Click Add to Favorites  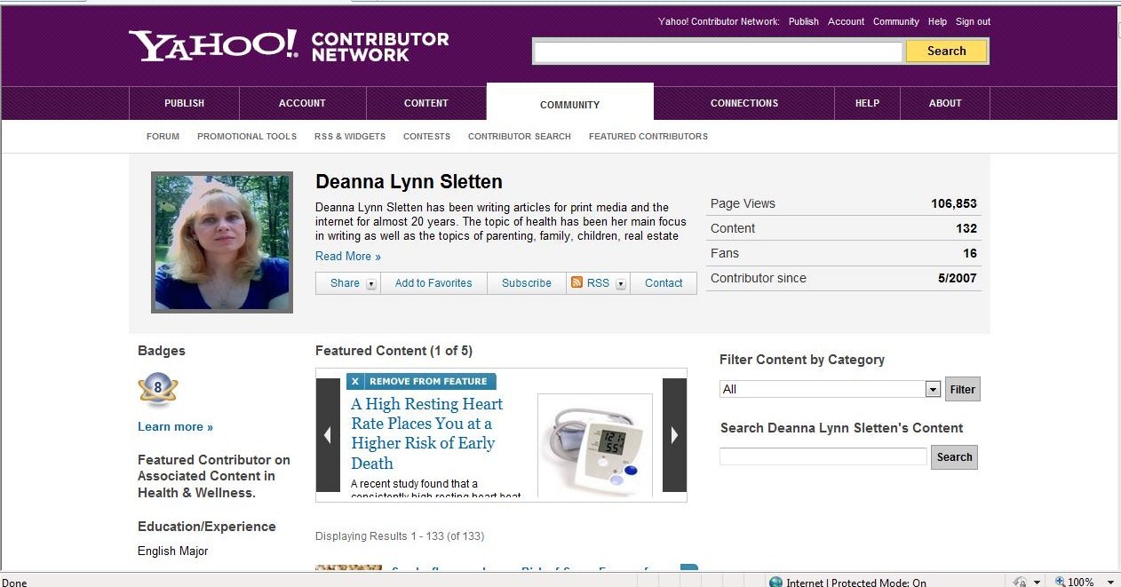coord(433,283)
